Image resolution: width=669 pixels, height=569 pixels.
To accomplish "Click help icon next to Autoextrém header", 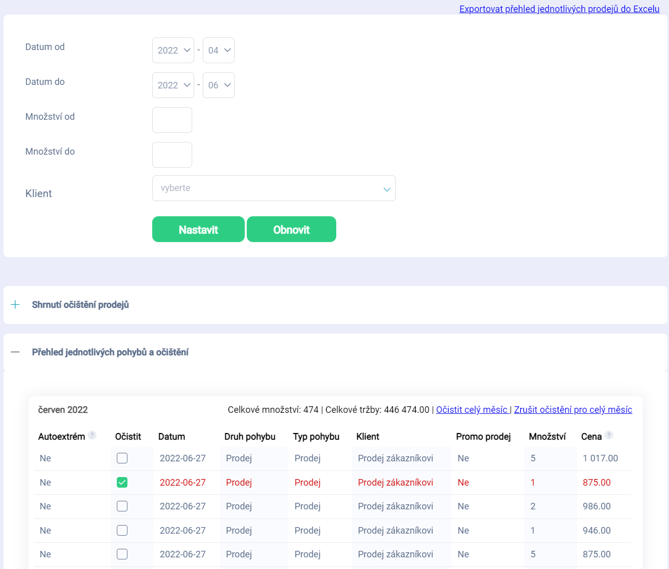I will tap(92, 435).
